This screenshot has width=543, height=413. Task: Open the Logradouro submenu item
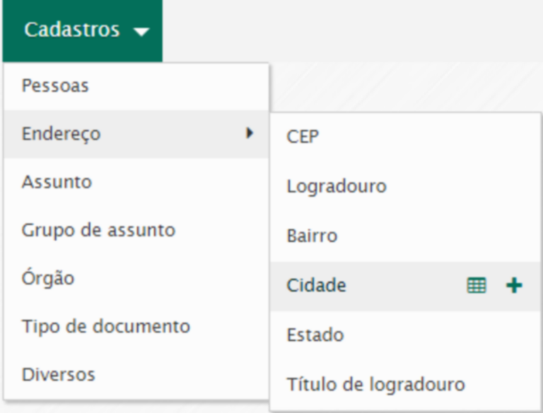pyautogui.click(x=337, y=187)
